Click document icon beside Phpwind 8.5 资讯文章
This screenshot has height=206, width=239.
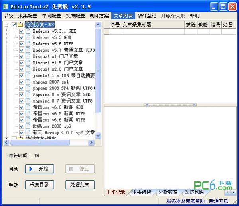(28, 95)
